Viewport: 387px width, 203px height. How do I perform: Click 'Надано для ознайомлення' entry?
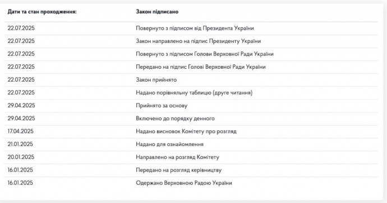tap(169, 144)
